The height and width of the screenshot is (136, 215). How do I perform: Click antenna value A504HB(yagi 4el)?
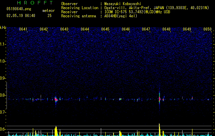coord(121,16)
